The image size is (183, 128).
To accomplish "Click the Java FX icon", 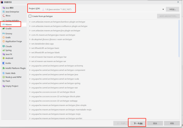I will pyautogui.click(x=4, y=54).
